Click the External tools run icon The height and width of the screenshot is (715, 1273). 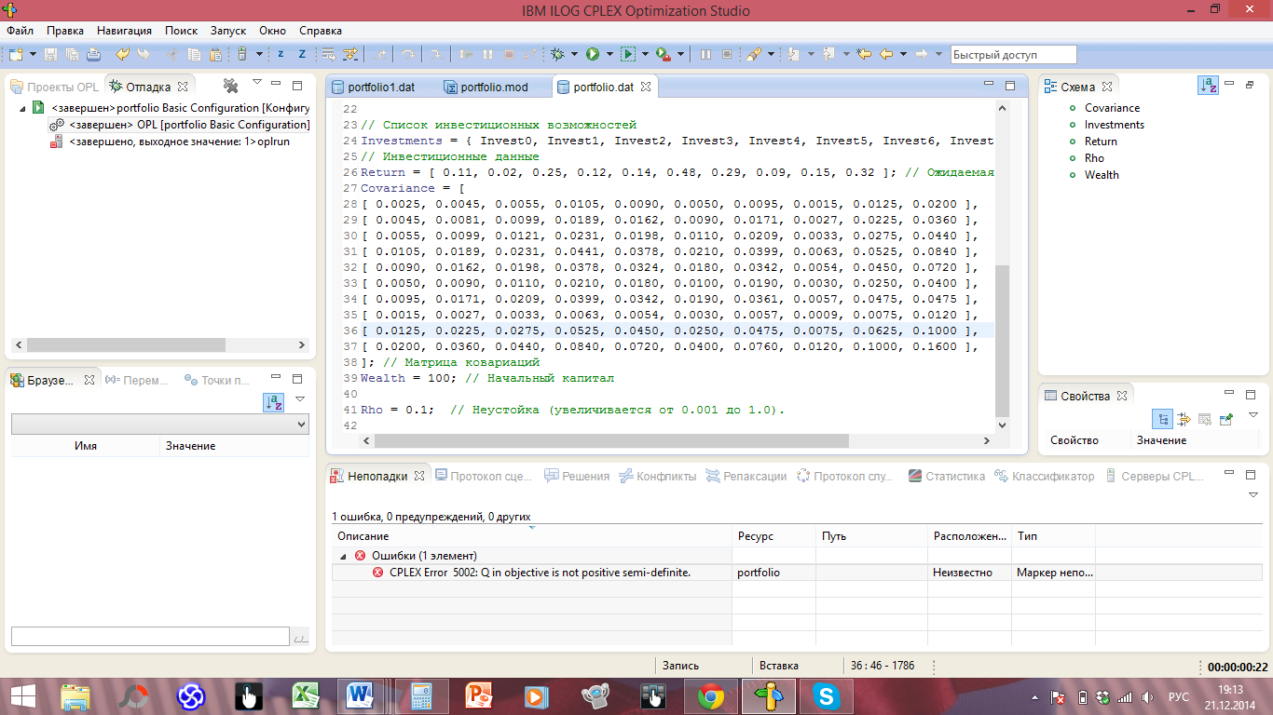coord(663,55)
